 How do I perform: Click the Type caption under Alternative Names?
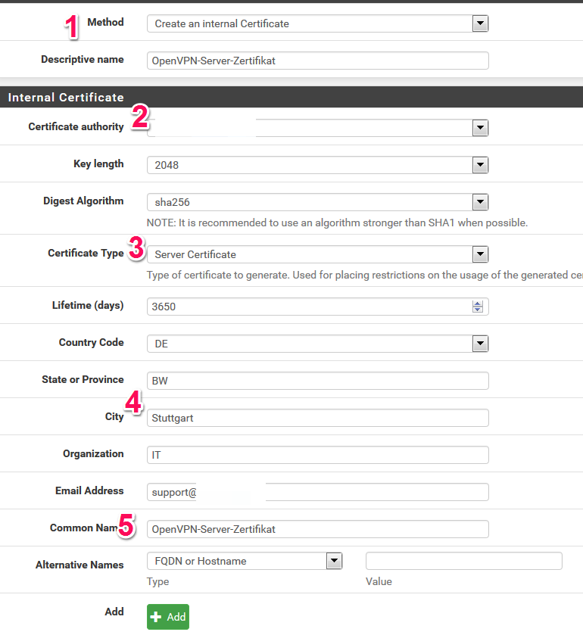[x=157, y=581]
